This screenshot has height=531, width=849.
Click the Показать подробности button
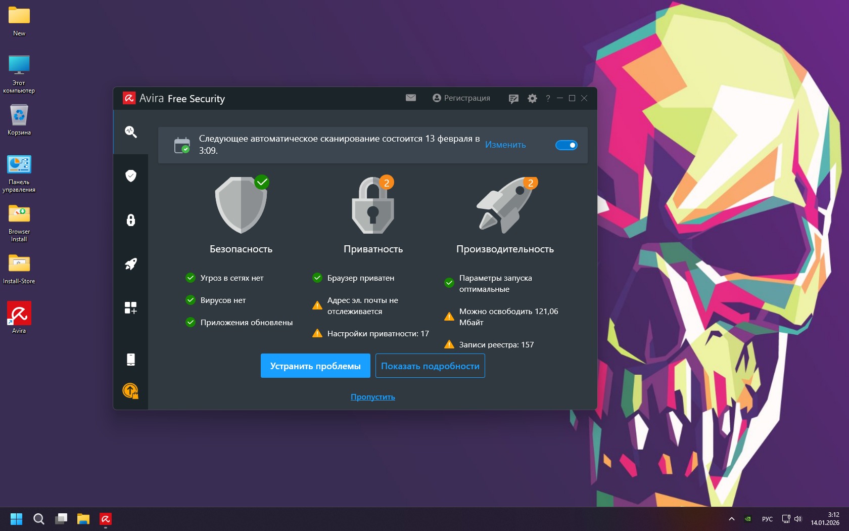click(430, 366)
